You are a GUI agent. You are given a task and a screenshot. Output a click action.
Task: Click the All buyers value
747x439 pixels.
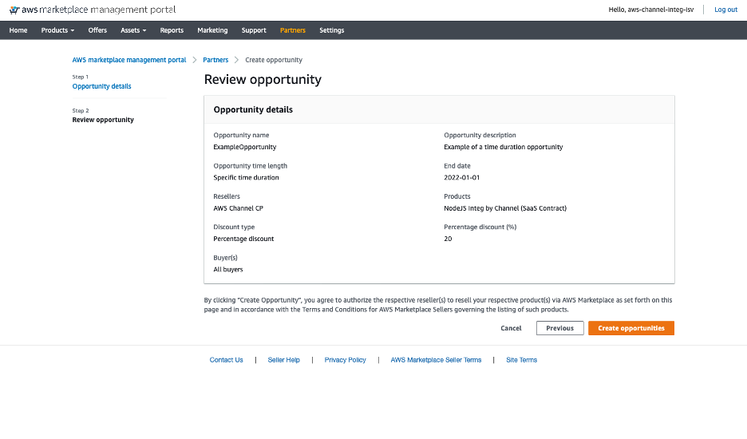(228, 269)
